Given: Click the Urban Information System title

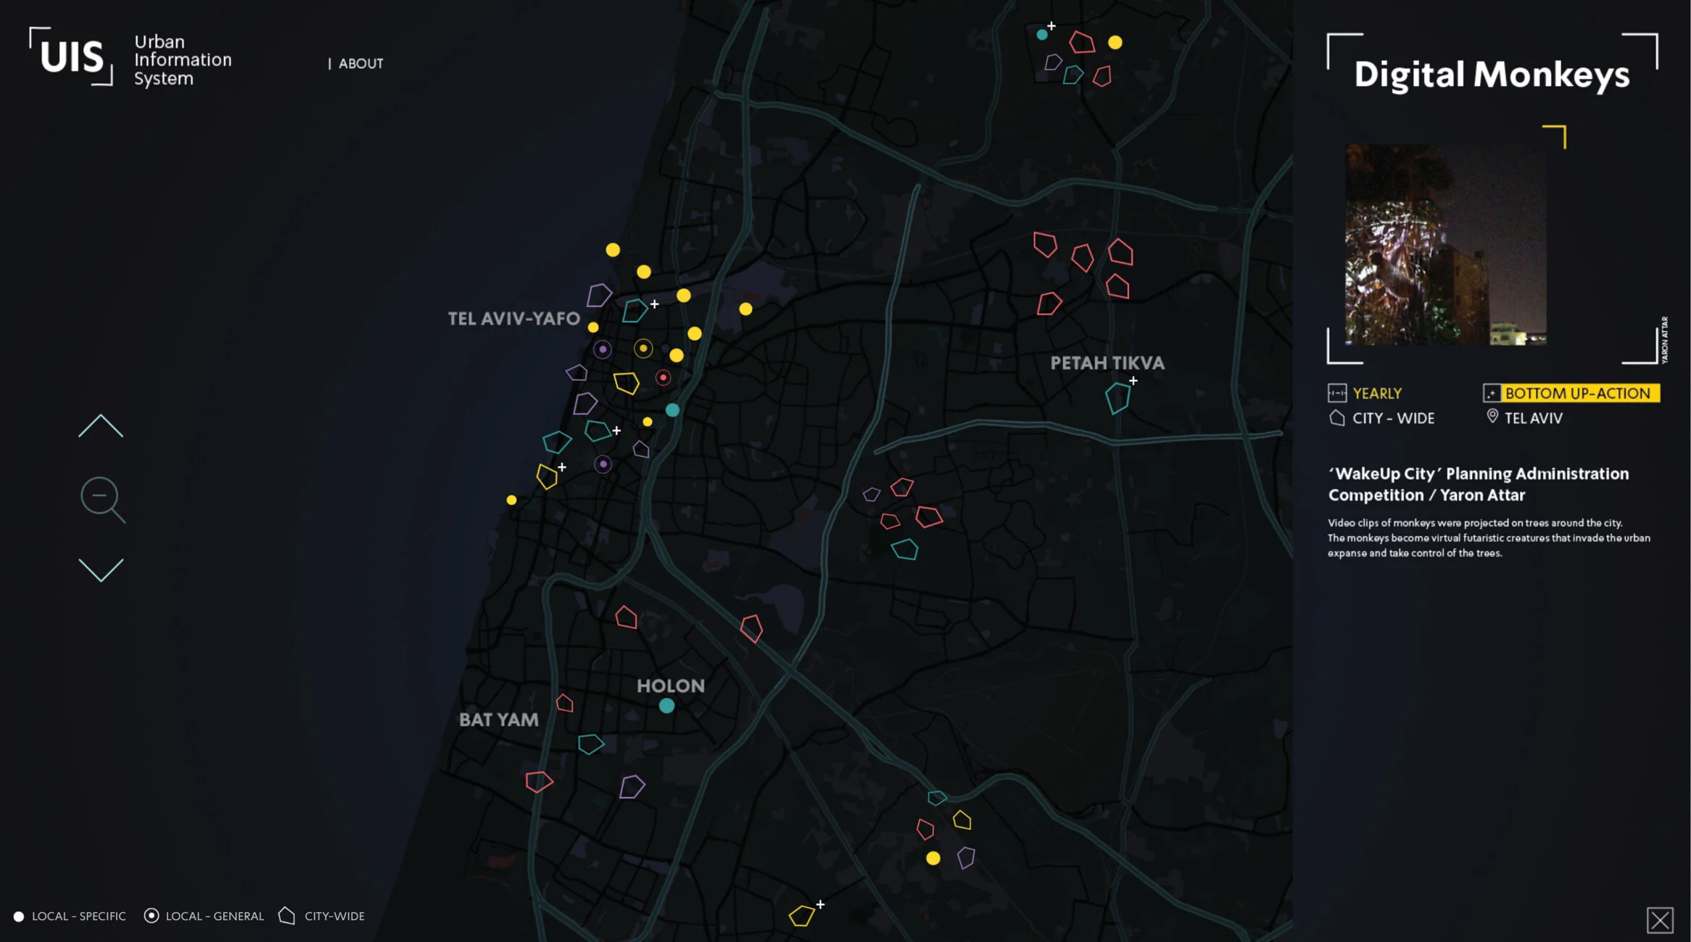Looking at the screenshot, I should tap(183, 60).
